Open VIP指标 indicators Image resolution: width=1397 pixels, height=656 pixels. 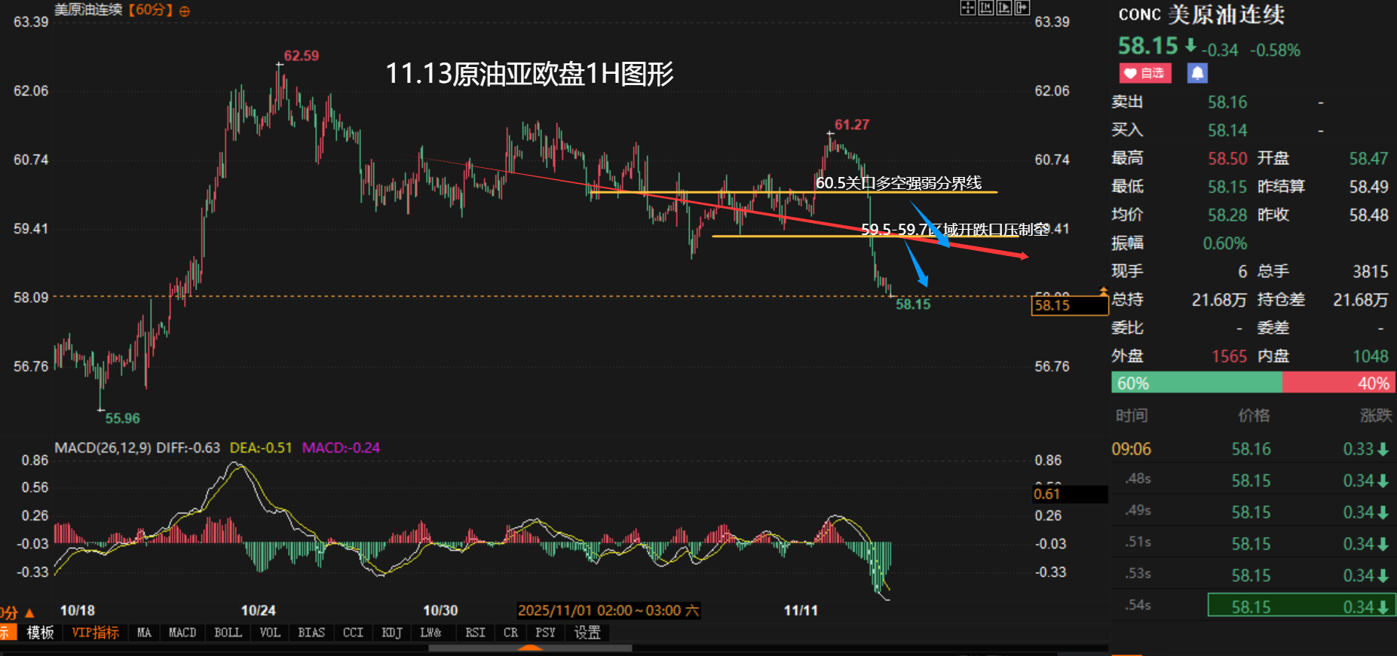click(95, 633)
